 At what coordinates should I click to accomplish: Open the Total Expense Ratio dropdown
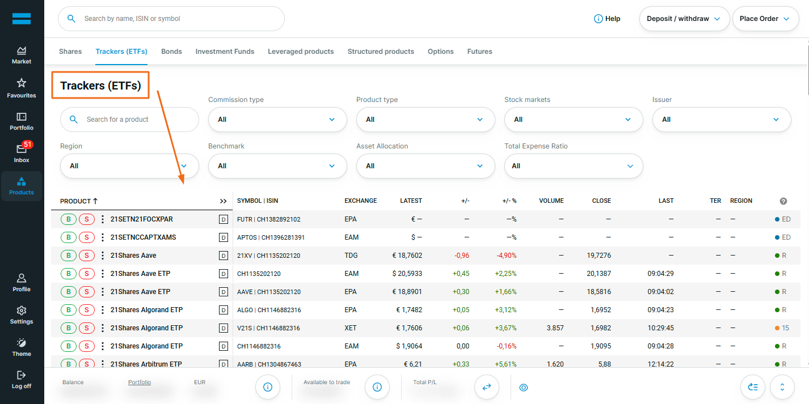point(574,166)
